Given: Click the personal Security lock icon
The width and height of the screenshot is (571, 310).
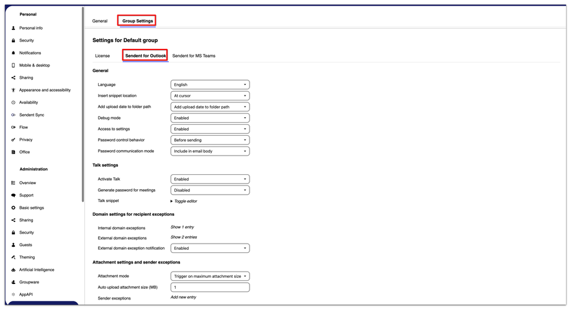Looking at the screenshot, I should pyautogui.click(x=14, y=40).
